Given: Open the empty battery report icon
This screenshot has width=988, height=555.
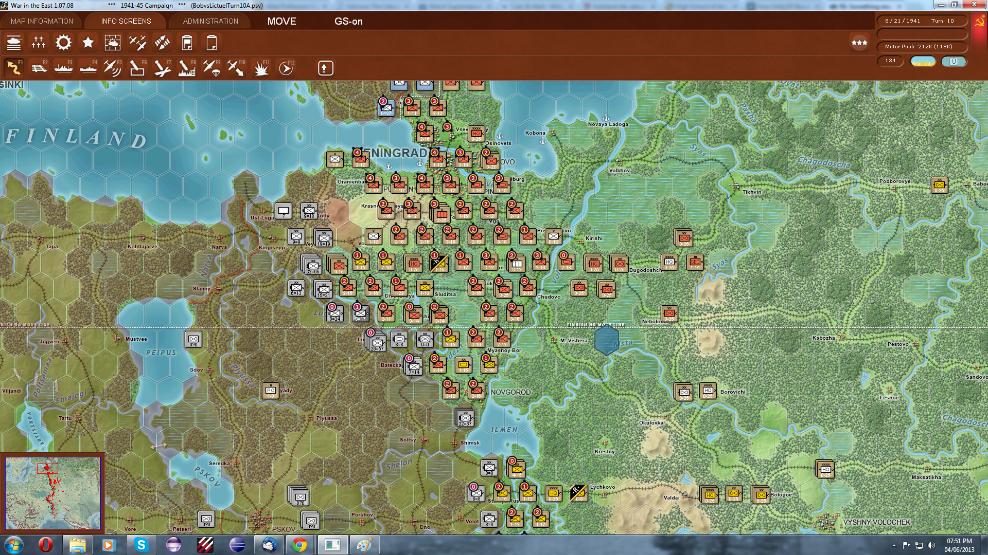Looking at the screenshot, I should (x=211, y=43).
